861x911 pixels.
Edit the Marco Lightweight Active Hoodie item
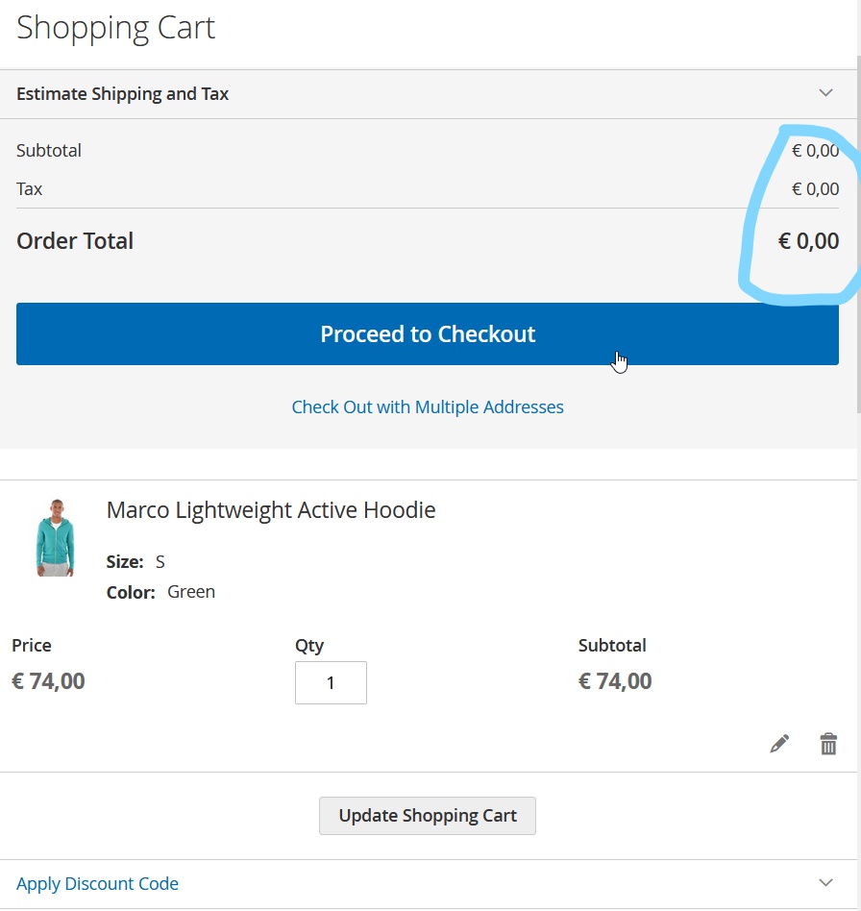pyautogui.click(x=779, y=742)
